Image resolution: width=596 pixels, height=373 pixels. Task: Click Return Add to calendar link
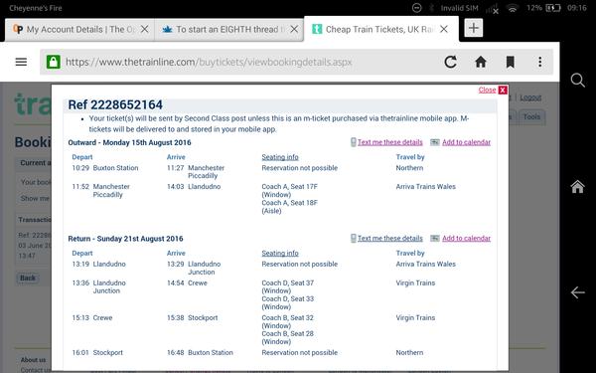(x=467, y=239)
